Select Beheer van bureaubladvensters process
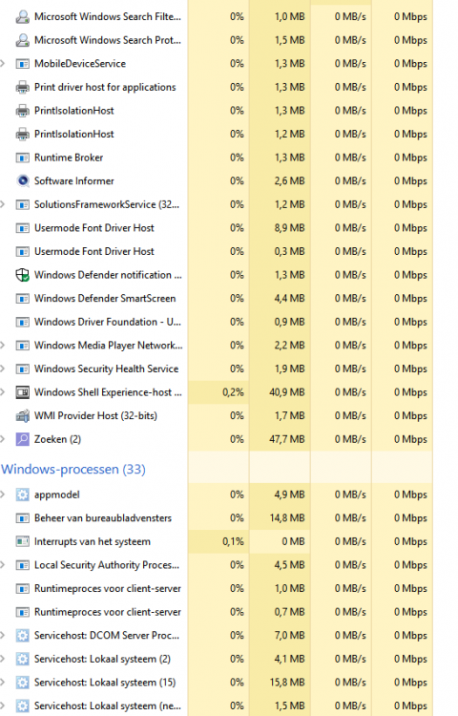The width and height of the screenshot is (458, 716). point(217,517)
